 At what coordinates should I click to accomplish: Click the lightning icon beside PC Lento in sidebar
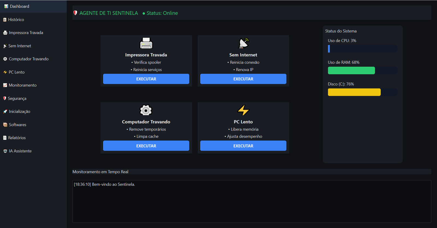[5, 72]
